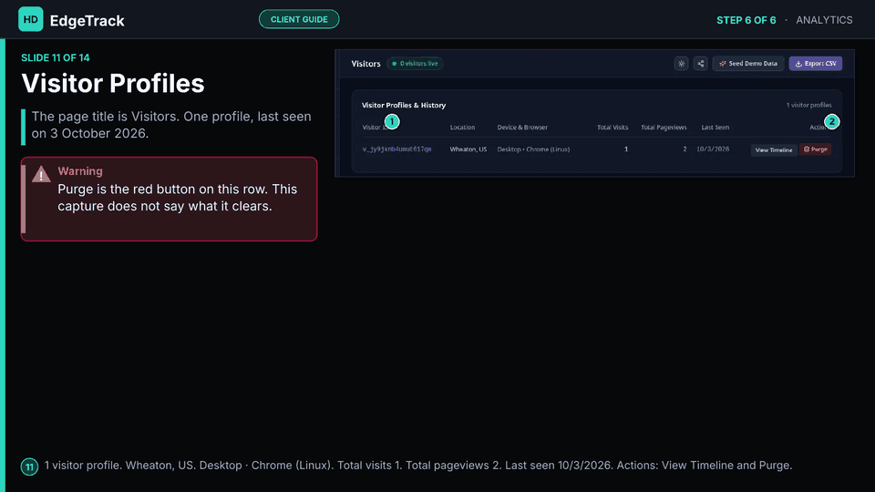Click the EdgeTrack brand name

87,21
